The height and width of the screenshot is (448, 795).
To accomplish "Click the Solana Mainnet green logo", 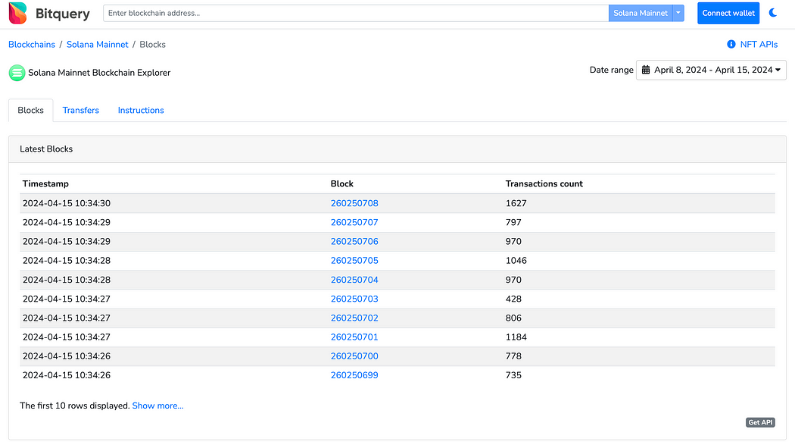I will pyautogui.click(x=17, y=73).
